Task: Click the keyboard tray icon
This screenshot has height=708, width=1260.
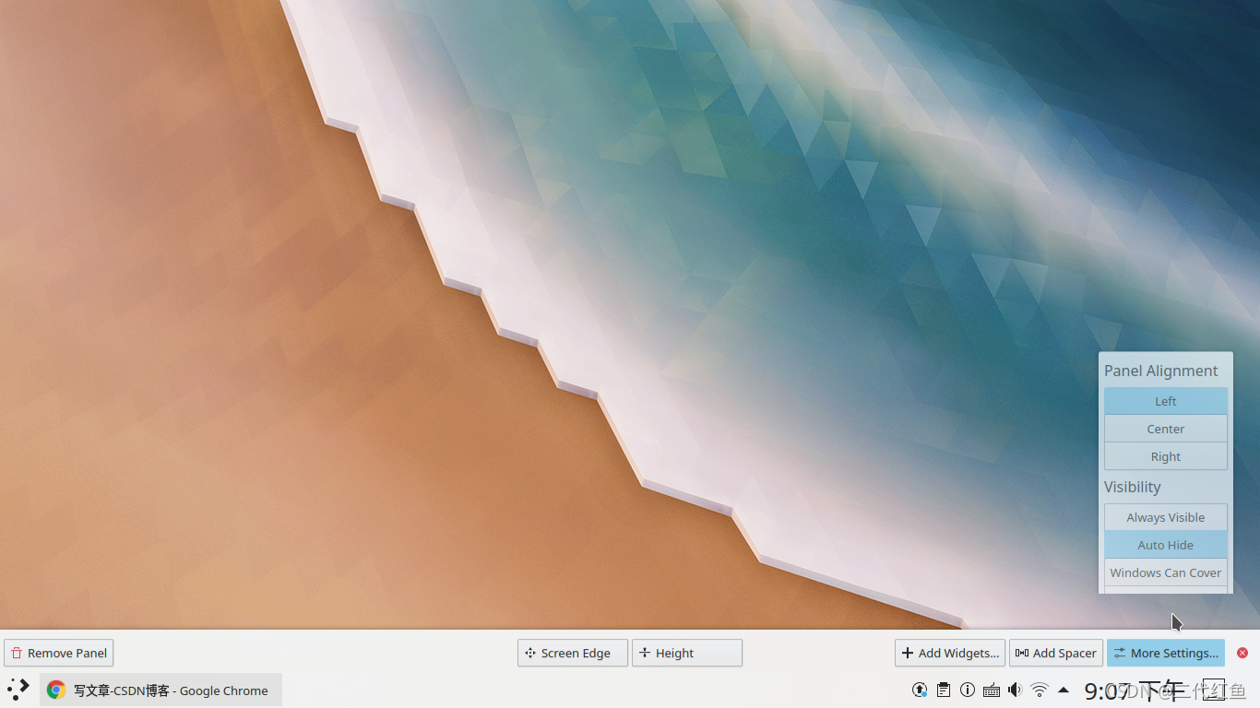Action: point(992,690)
